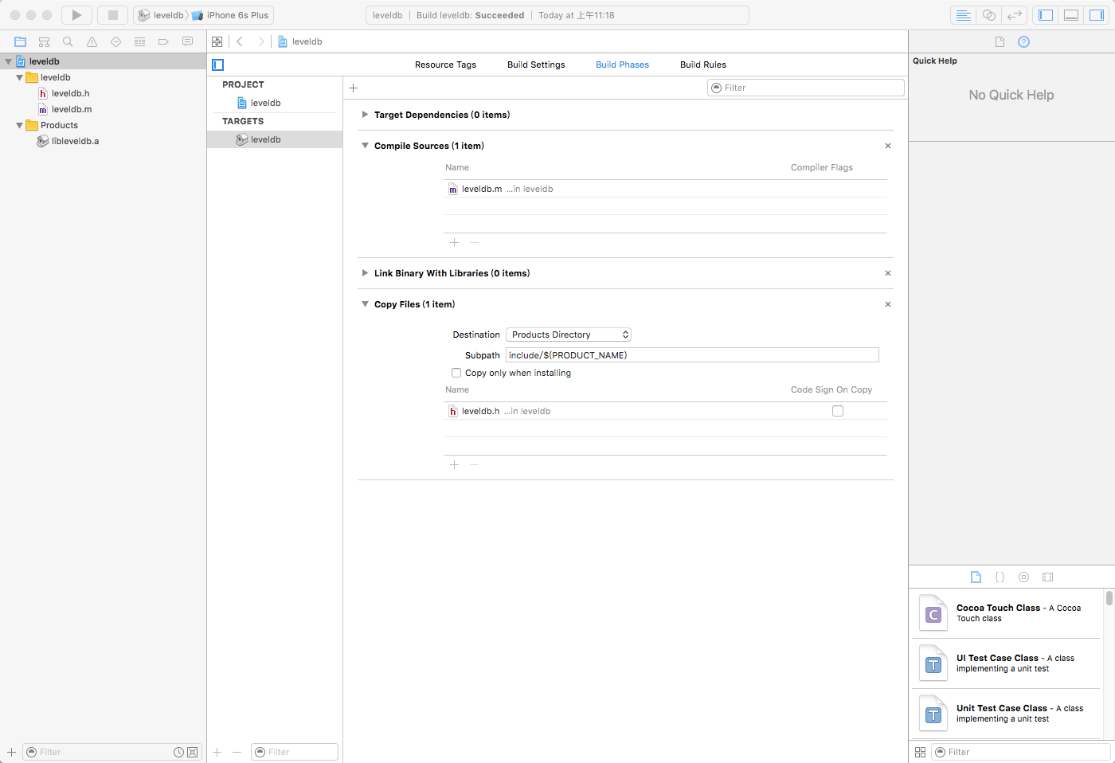Image resolution: width=1115 pixels, height=763 pixels.
Task: Open related items grid menu
Action: (x=217, y=41)
